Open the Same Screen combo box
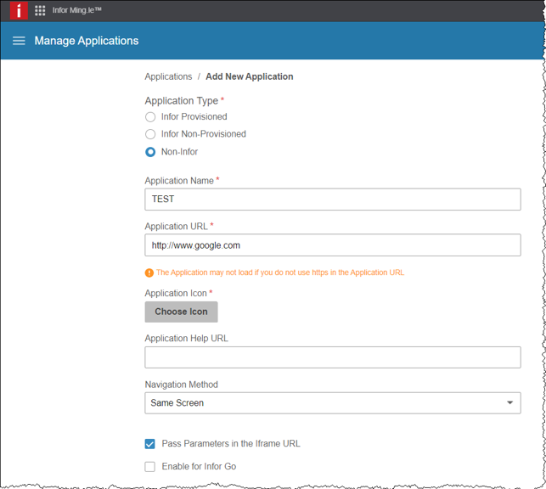This screenshot has height=489, width=546. [x=323, y=403]
